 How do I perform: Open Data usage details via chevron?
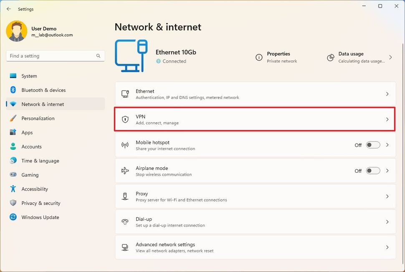390,57
